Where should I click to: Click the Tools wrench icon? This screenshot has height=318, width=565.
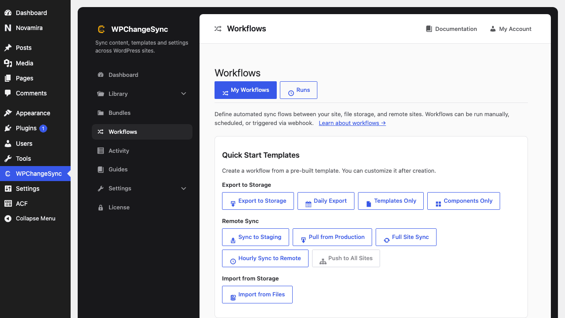click(x=8, y=159)
